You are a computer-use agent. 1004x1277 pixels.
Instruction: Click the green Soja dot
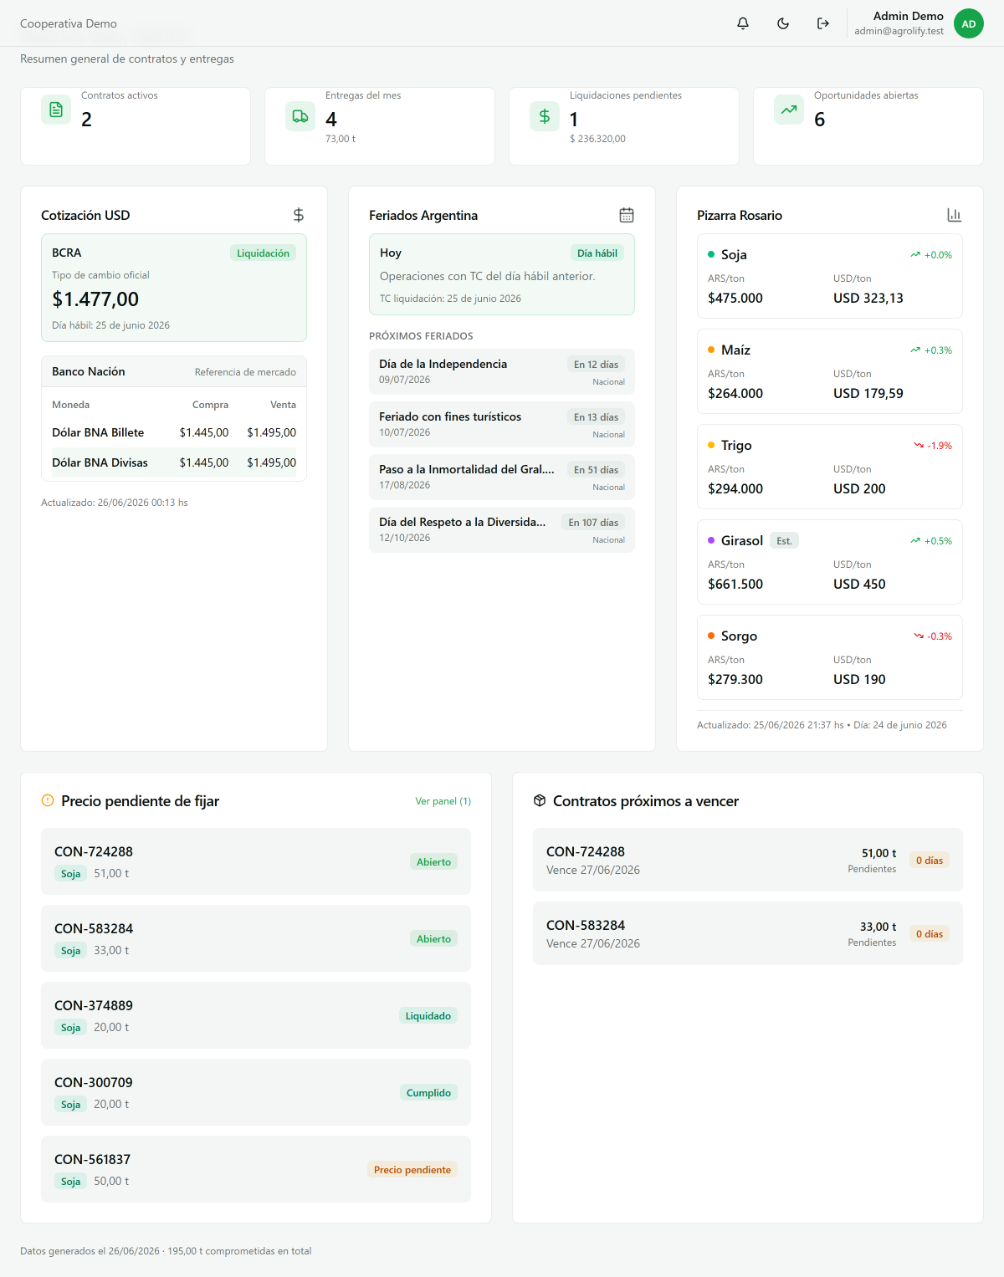(711, 254)
